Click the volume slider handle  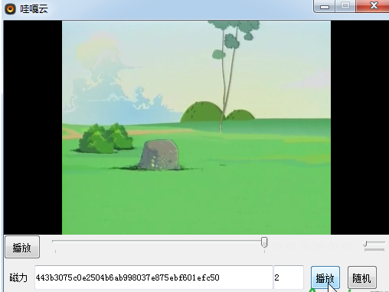pos(365,244)
